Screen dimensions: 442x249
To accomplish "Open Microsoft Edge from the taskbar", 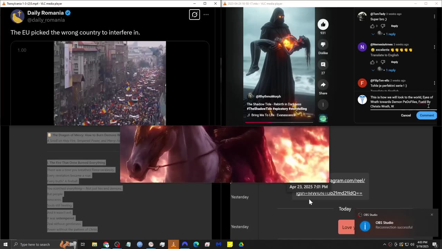I will coord(196,245).
